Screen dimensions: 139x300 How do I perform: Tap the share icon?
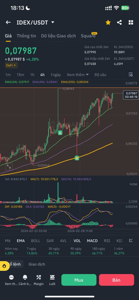(119, 22)
